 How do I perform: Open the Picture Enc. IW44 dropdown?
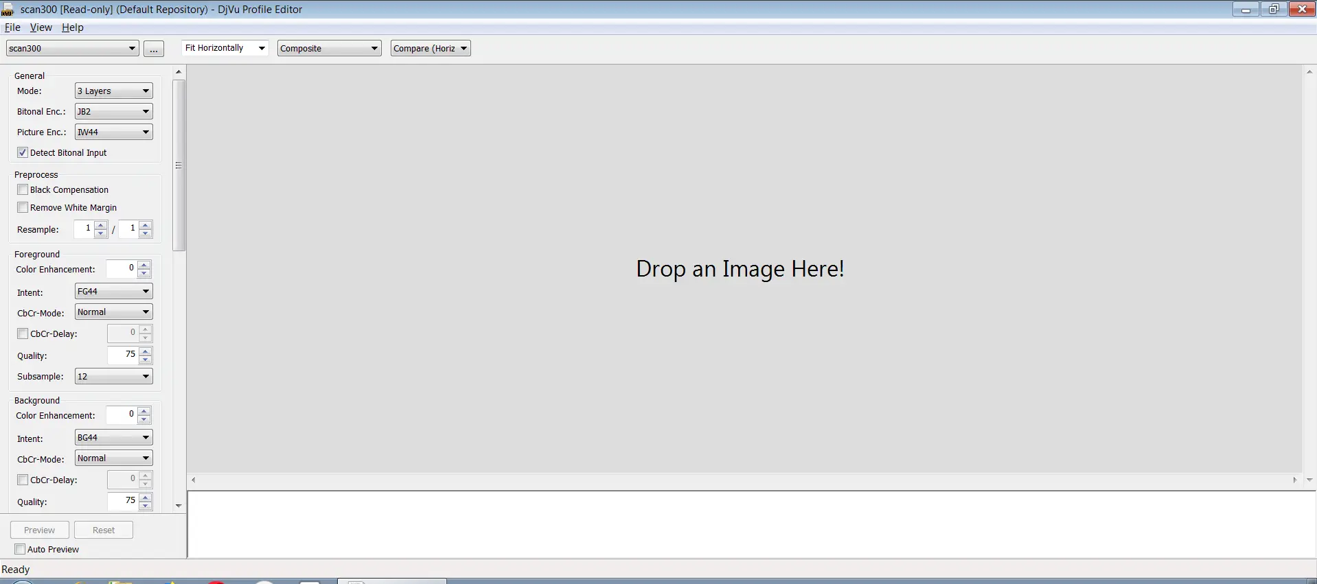(x=113, y=132)
